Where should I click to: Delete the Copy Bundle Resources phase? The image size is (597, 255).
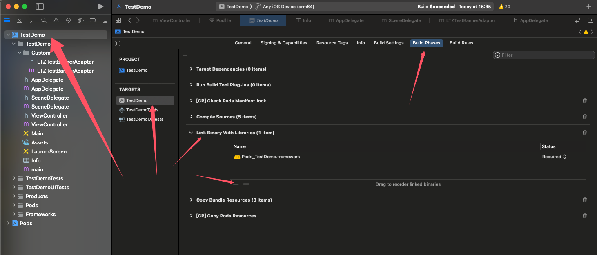pyautogui.click(x=585, y=200)
